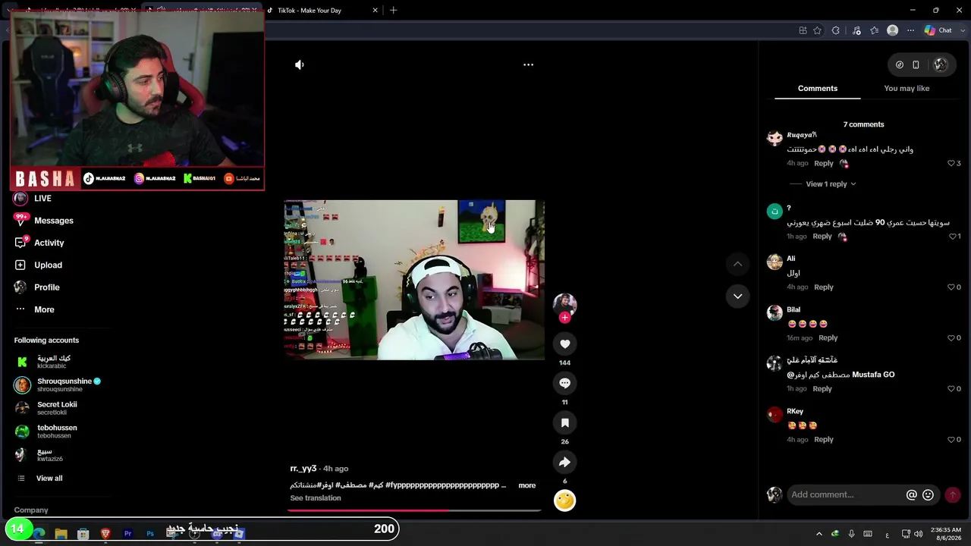
Task: Follow creator with the red plus badge
Action: click(x=564, y=318)
